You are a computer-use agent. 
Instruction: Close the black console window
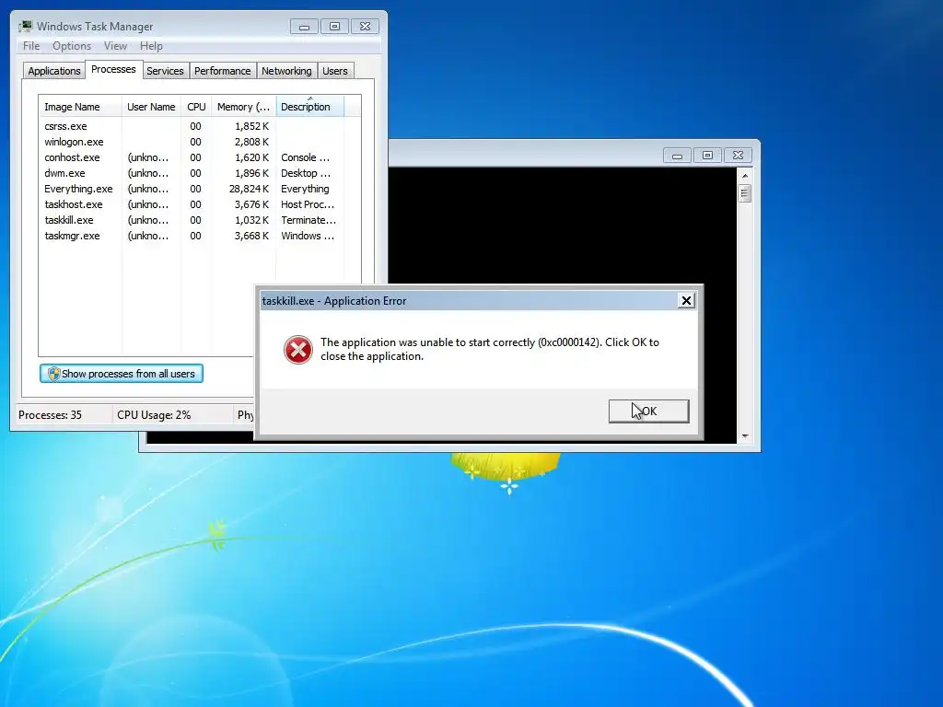click(738, 156)
